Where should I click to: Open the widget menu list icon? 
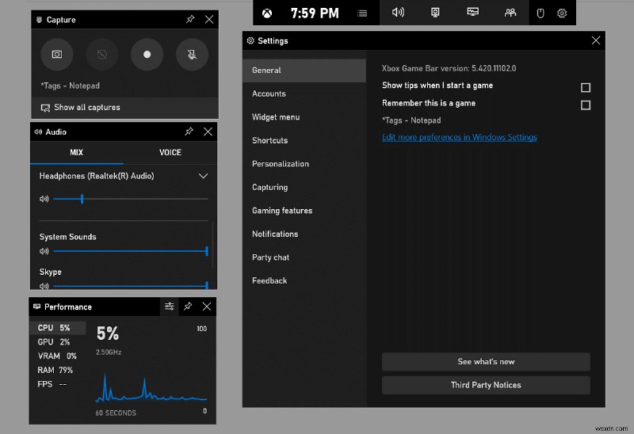[362, 13]
